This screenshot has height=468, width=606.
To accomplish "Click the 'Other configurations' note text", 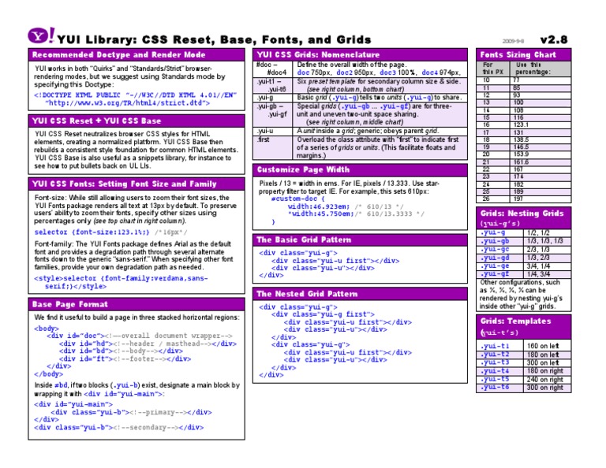I will tap(521, 294).
